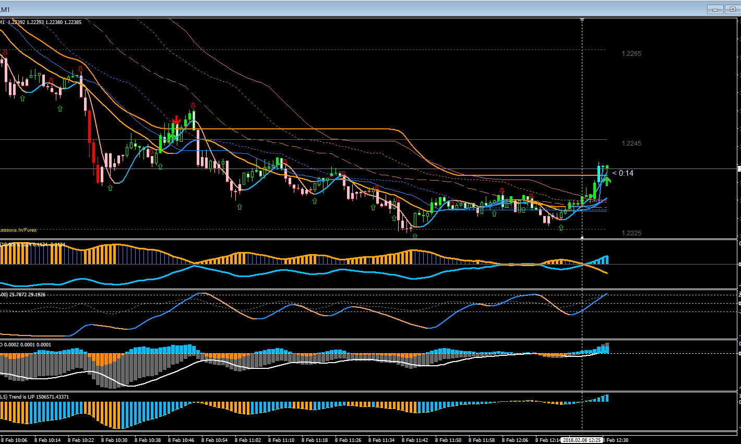Viewport: 741px width, 444px height.
Task: Click the tall red bearish candle near 10:22
Action: pos(89,126)
